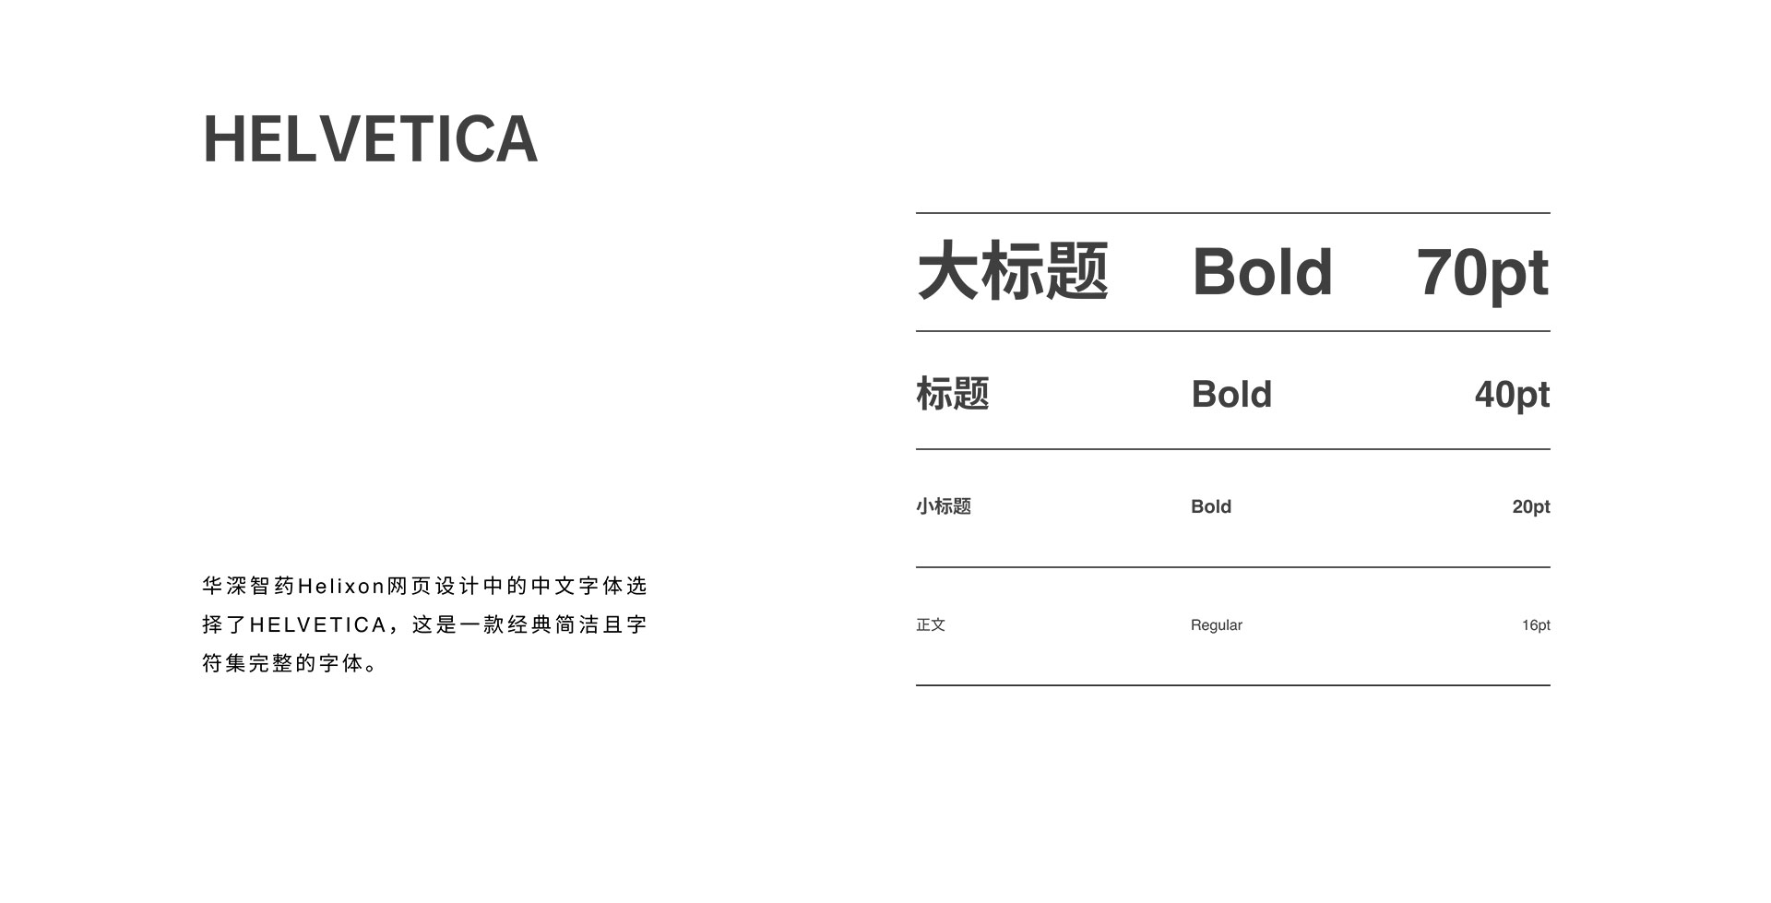Select the 小标题 subtitle sample
Viewport: 1771px width, 903px height.
coord(944,506)
